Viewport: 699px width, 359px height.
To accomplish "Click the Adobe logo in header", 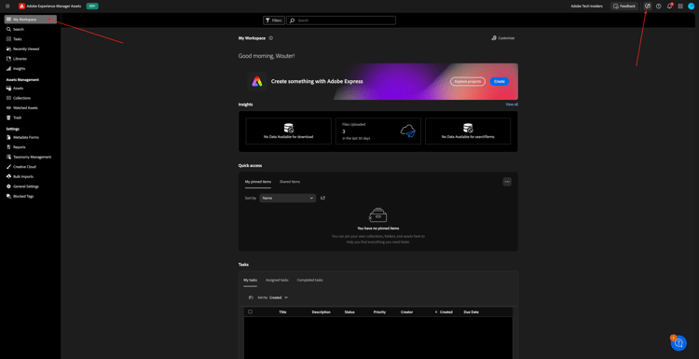I will click(21, 7).
